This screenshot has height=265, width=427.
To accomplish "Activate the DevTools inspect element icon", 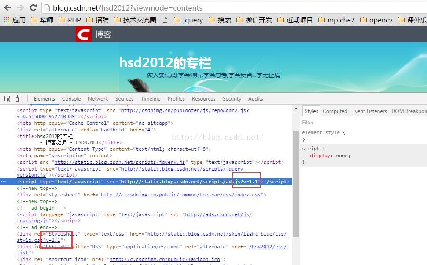I will pyautogui.click(x=7, y=99).
